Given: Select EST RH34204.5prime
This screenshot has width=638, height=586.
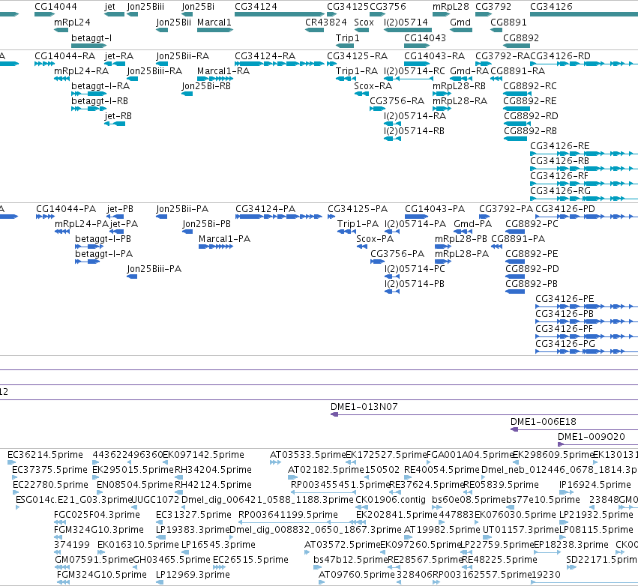Looking at the screenshot, I should tap(179, 477).
